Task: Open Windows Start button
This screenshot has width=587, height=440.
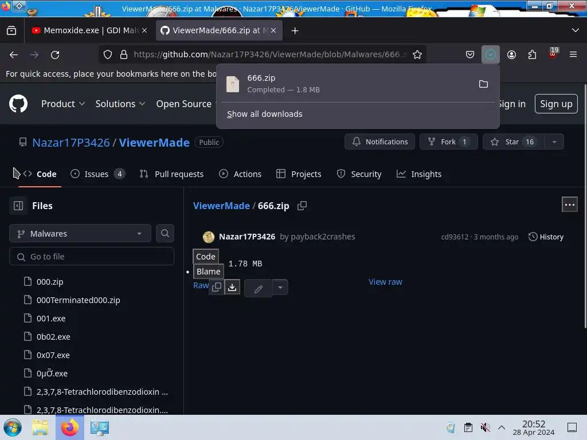Action: coord(13,427)
